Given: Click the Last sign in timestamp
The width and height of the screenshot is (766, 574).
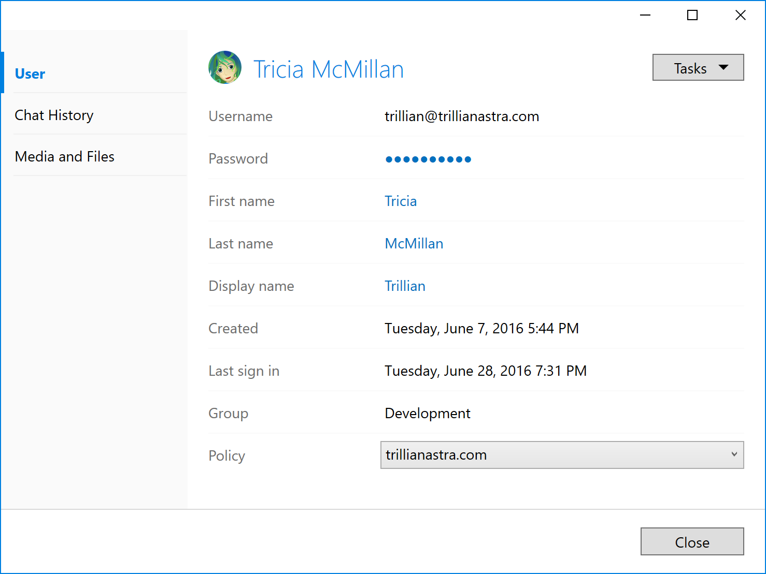Looking at the screenshot, I should click(x=485, y=371).
